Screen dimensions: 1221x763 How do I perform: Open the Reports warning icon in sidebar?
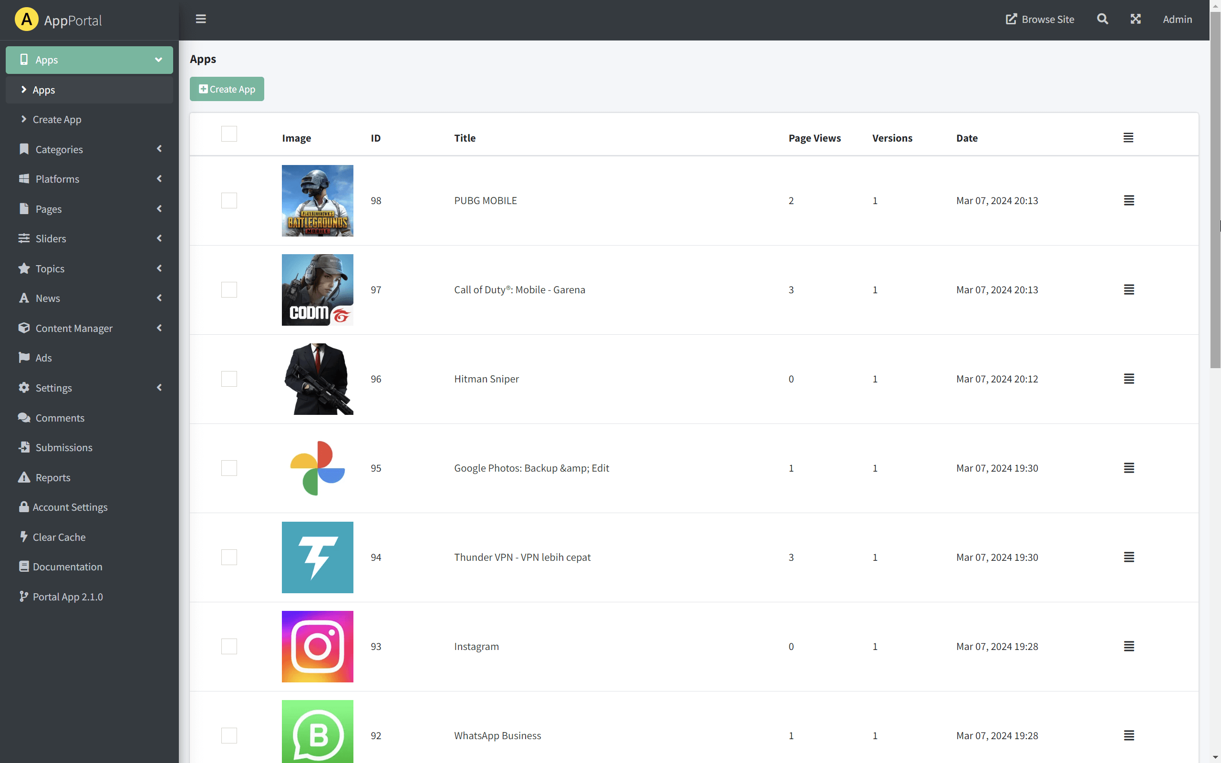click(x=24, y=477)
